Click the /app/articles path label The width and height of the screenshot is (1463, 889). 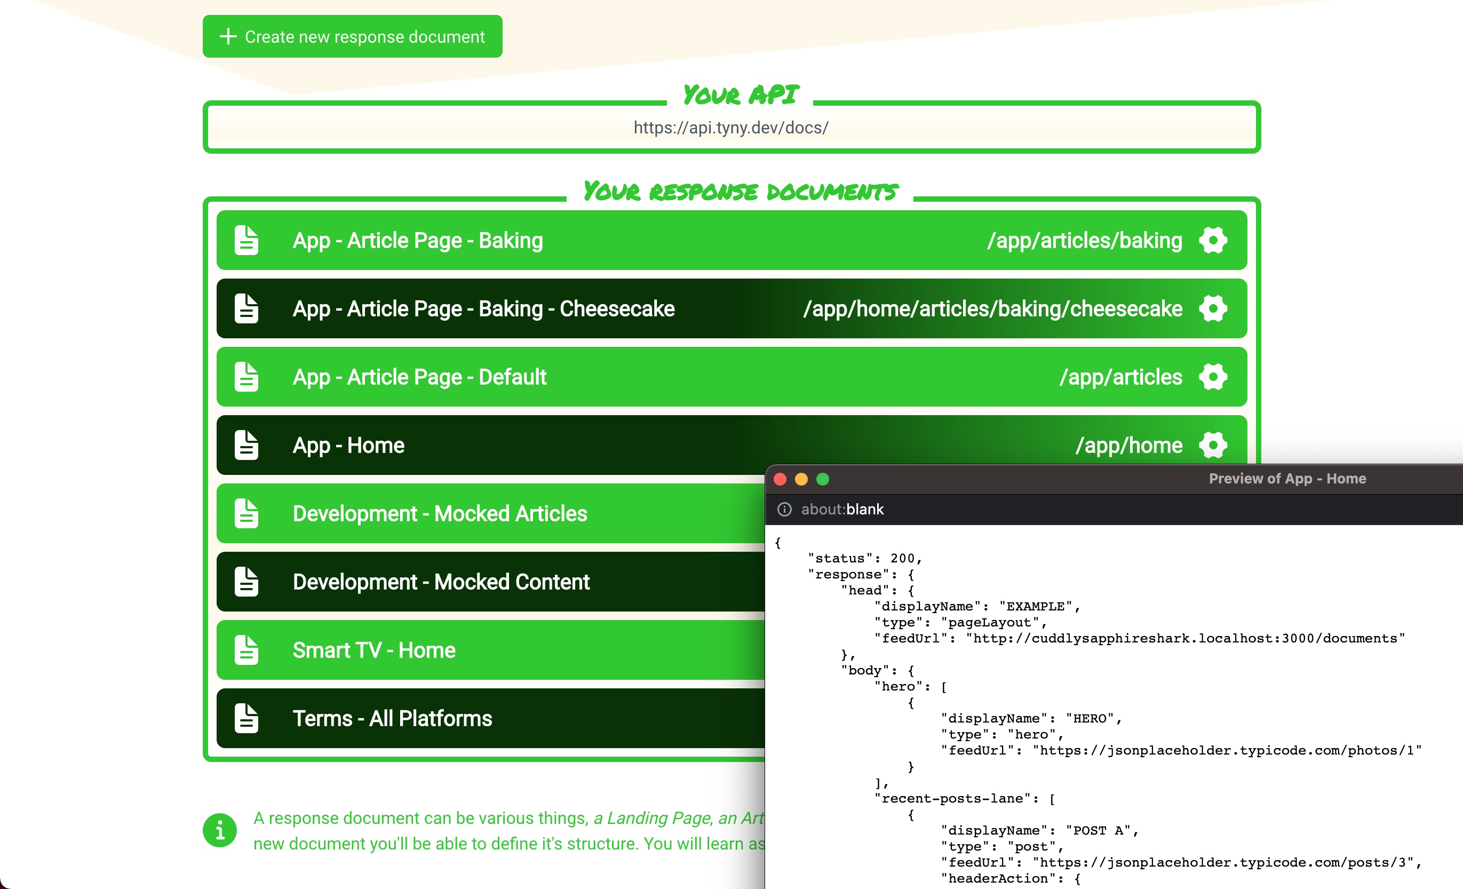coord(1121,377)
